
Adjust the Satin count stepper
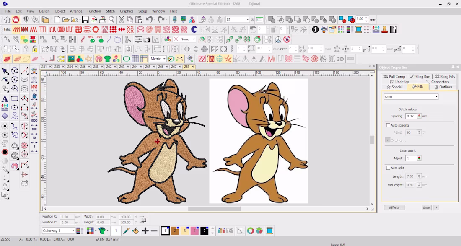point(419,158)
